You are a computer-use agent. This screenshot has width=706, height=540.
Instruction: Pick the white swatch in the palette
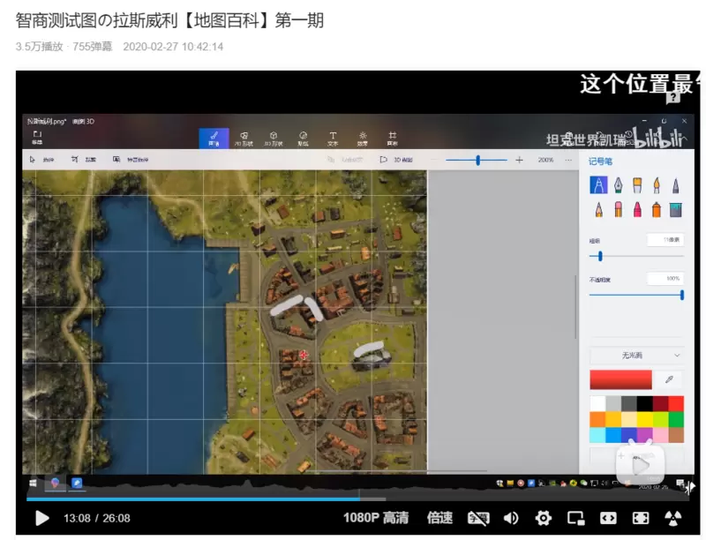[597, 403]
